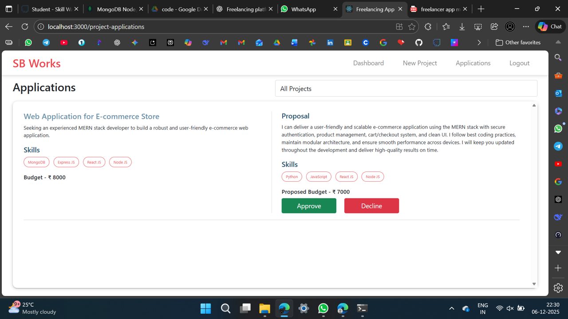
Task: Switch to the WhatsApp browser tab
Action: tap(309, 9)
